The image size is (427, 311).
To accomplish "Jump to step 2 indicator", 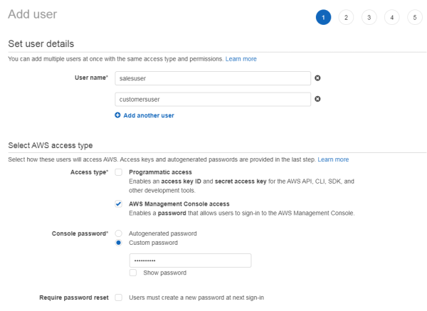I will (346, 17).
